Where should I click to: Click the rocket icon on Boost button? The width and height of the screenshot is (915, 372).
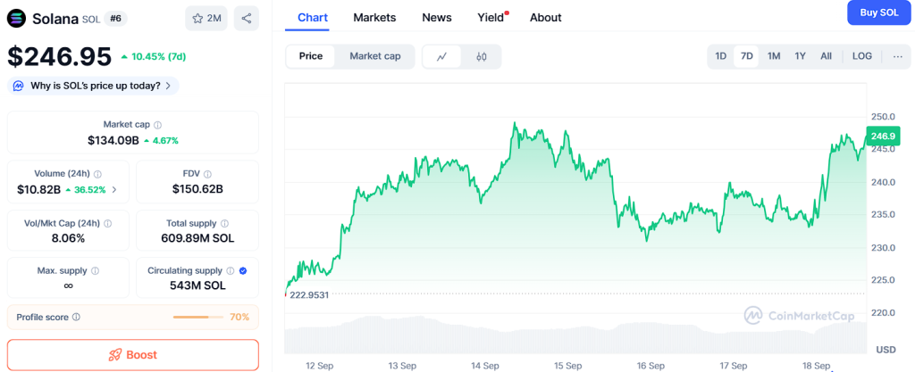tap(115, 355)
